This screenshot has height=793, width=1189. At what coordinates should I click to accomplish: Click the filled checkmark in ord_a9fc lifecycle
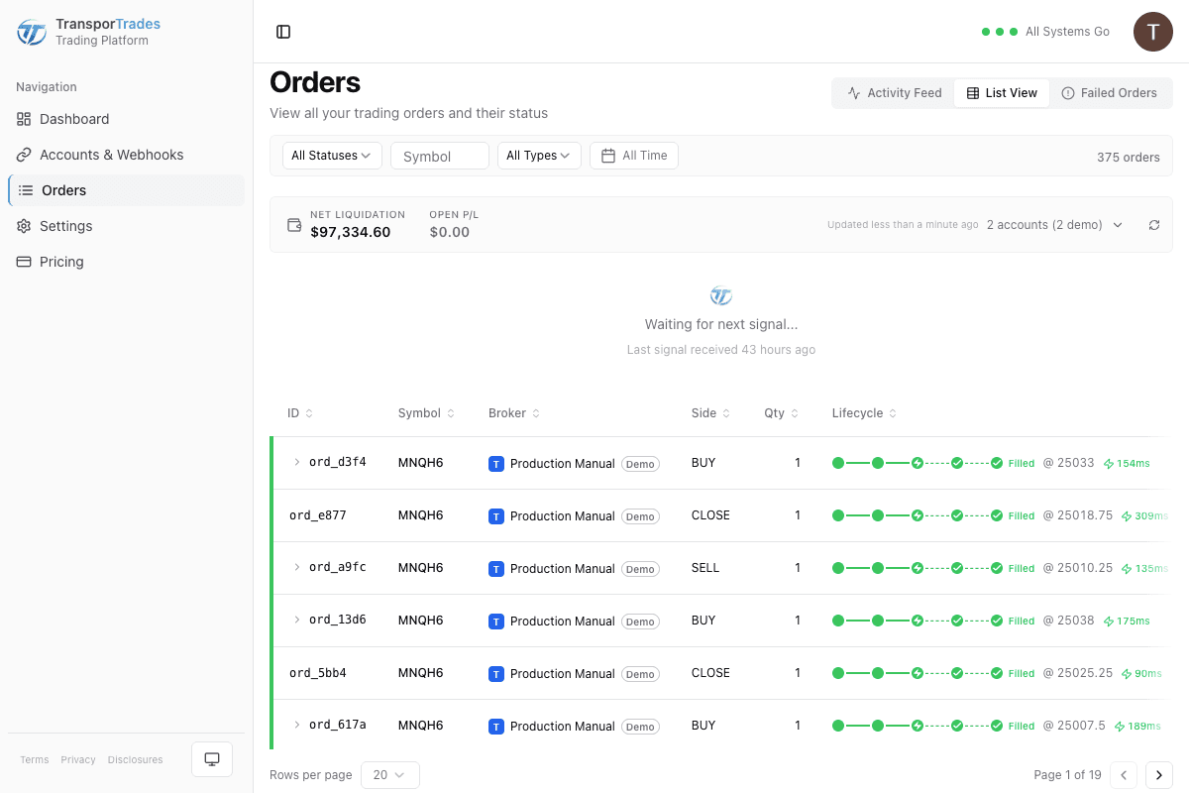pyautogui.click(x=997, y=568)
